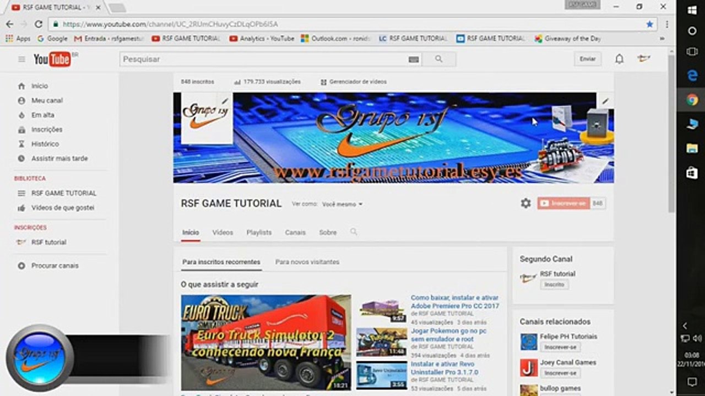
Task: Play Euro Truck Simulator 2 featured video
Action: 266,342
